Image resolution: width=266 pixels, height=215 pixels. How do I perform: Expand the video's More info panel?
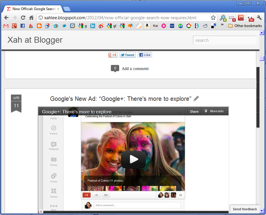[x=214, y=111]
